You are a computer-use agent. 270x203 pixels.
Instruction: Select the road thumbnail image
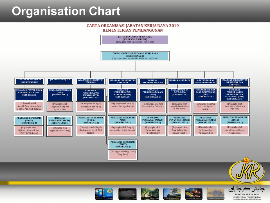(x=127, y=194)
